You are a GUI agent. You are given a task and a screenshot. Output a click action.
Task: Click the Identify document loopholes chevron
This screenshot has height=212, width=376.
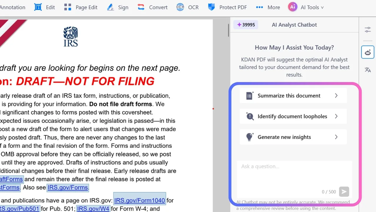click(336, 116)
